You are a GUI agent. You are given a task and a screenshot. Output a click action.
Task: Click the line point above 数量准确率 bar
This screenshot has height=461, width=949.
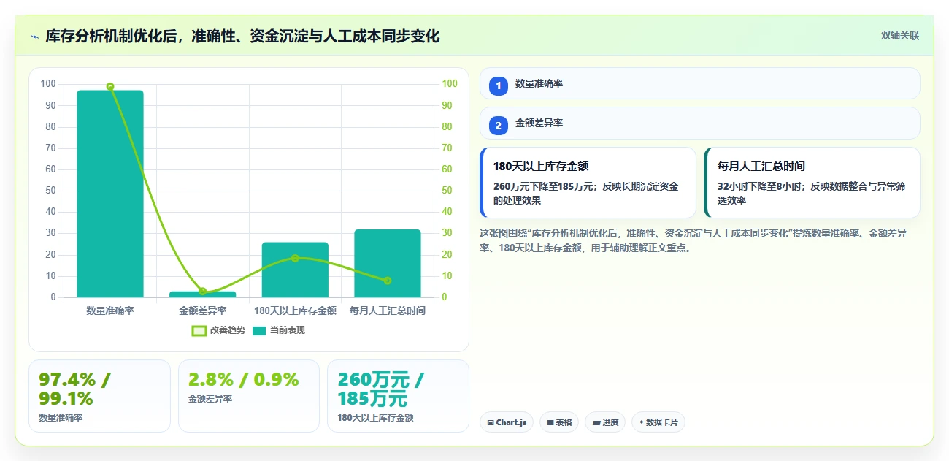(110, 86)
